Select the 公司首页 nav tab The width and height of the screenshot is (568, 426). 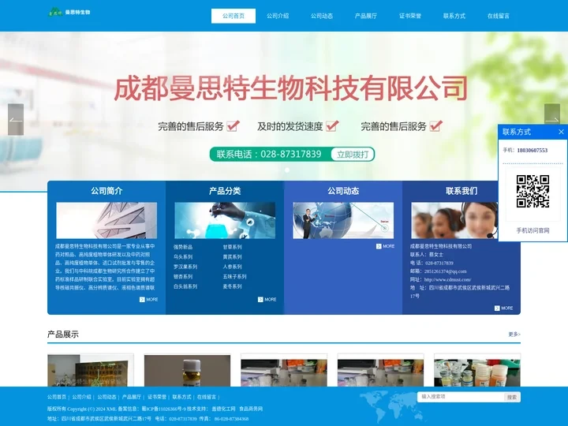tap(234, 16)
